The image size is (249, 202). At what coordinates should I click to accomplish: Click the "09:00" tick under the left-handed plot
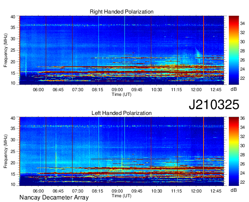pyautogui.click(x=117, y=191)
